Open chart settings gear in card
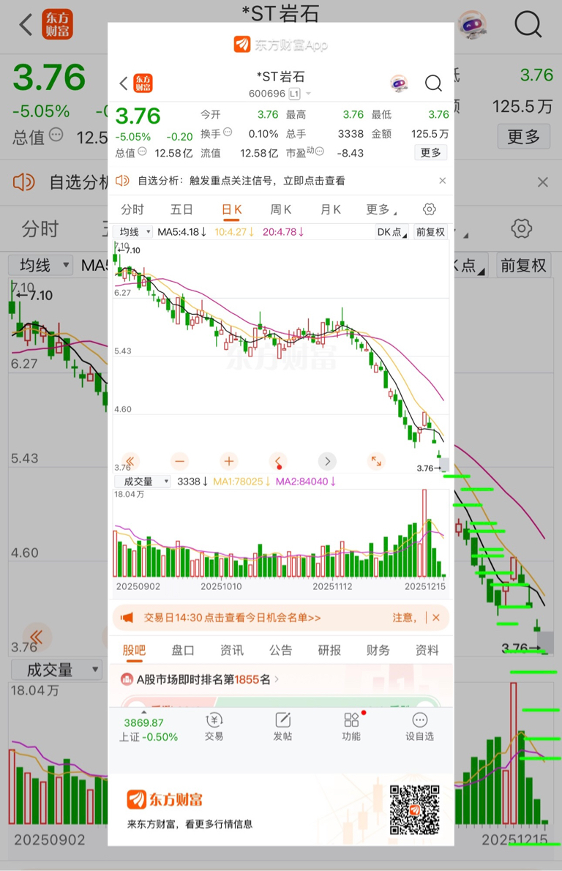Image resolution: width=562 pixels, height=871 pixels. 430,209
